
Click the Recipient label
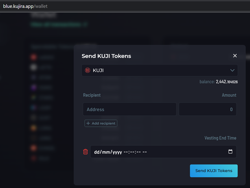92,95
